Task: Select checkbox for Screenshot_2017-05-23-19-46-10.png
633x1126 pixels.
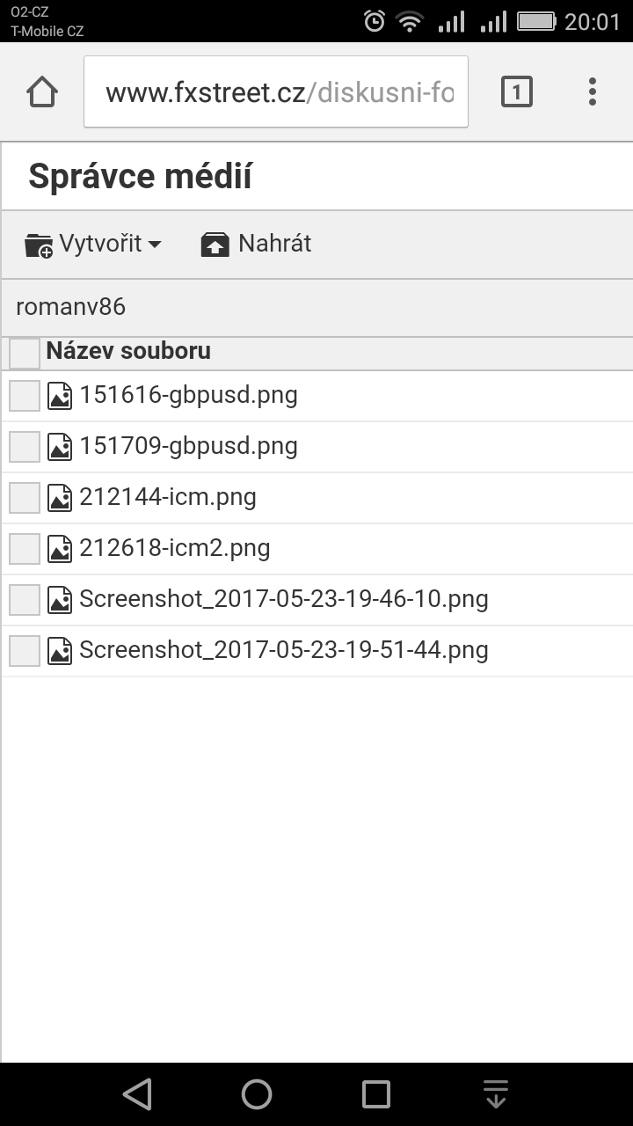Action: [x=25, y=600]
